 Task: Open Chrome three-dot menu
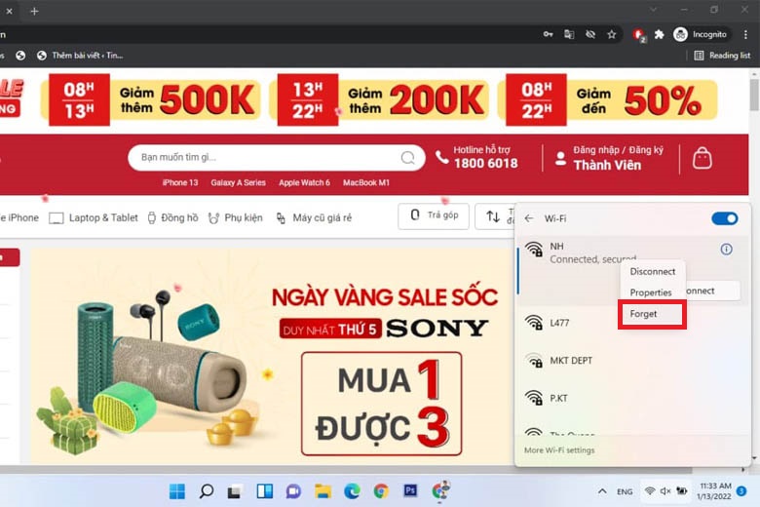point(745,34)
